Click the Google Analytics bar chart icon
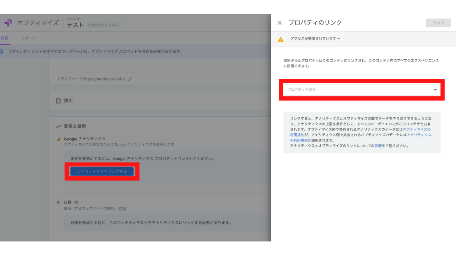 pos(58,139)
